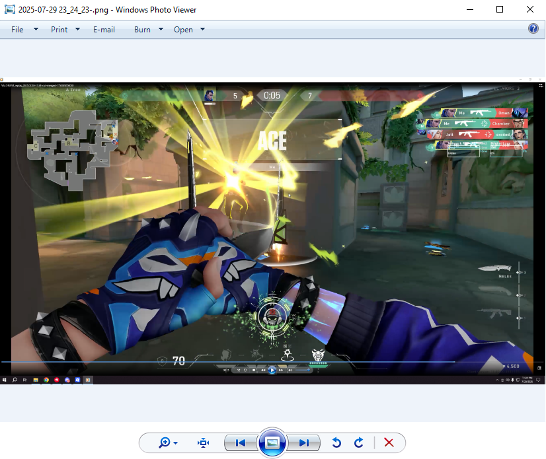
Task: Click the fit-to-window actual size icon
Action: tap(204, 442)
